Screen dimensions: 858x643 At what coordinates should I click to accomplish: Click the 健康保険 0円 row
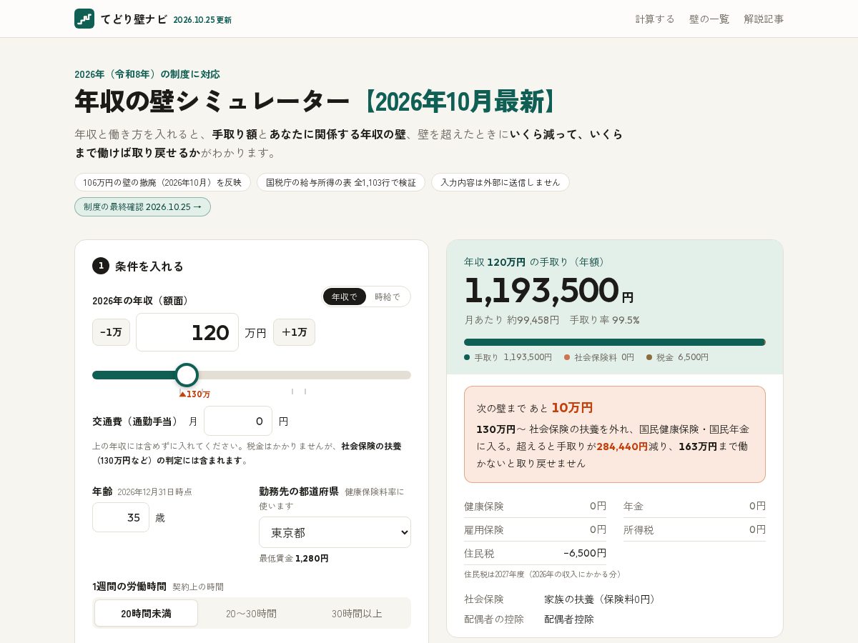pos(535,506)
